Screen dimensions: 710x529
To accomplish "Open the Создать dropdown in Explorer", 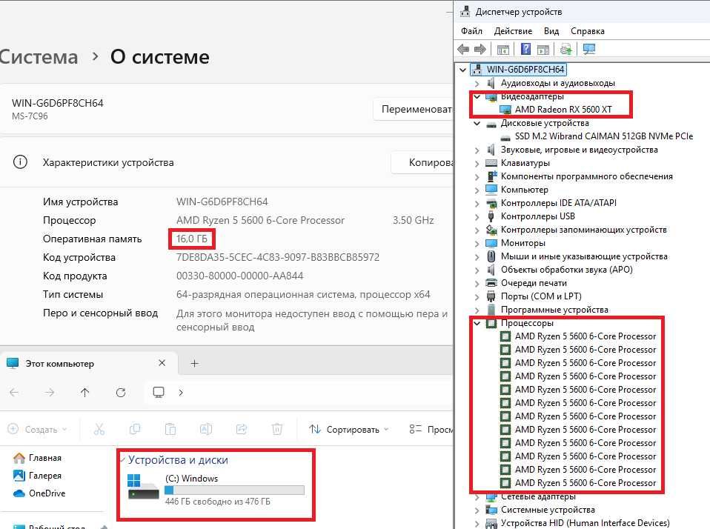I will tap(38, 429).
